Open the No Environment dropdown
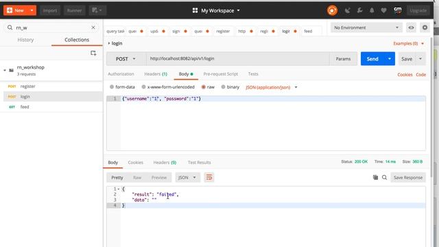Image resolution: width=439 pixels, height=247 pixels. point(366,27)
